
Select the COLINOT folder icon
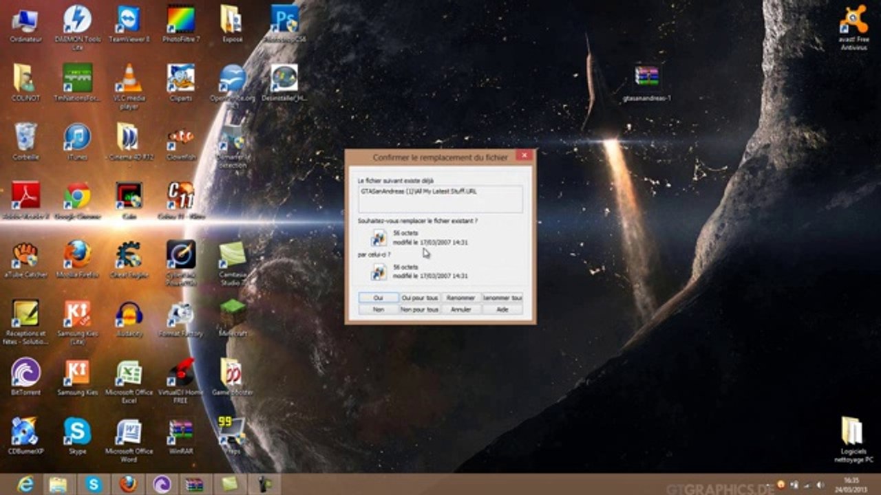[25, 82]
